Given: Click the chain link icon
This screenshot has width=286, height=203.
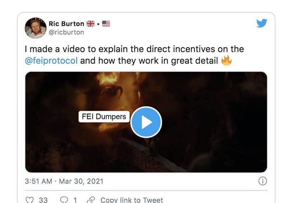Looking at the screenshot, I should coord(91,200).
